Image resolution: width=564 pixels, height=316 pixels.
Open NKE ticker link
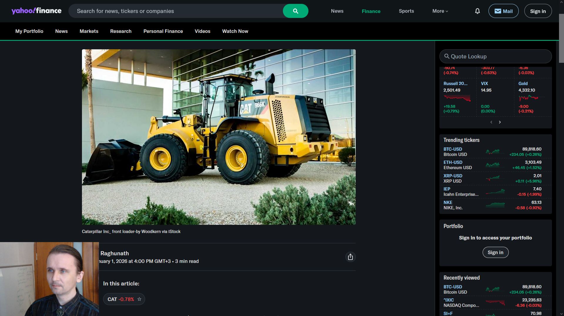click(x=448, y=203)
